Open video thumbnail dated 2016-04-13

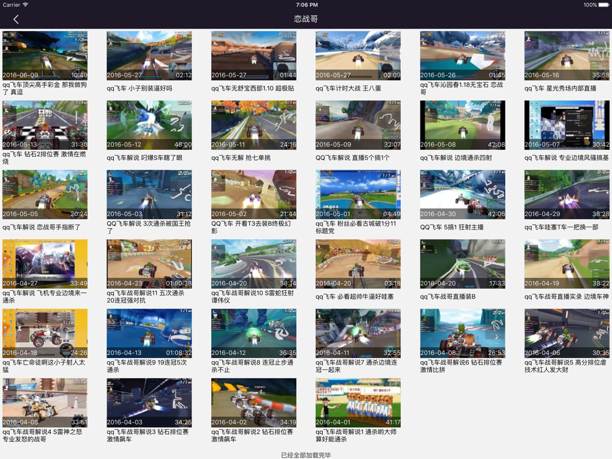coord(149,334)
